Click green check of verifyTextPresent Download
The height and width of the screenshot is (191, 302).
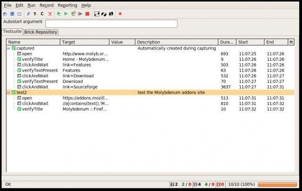[x=19, y=82]
